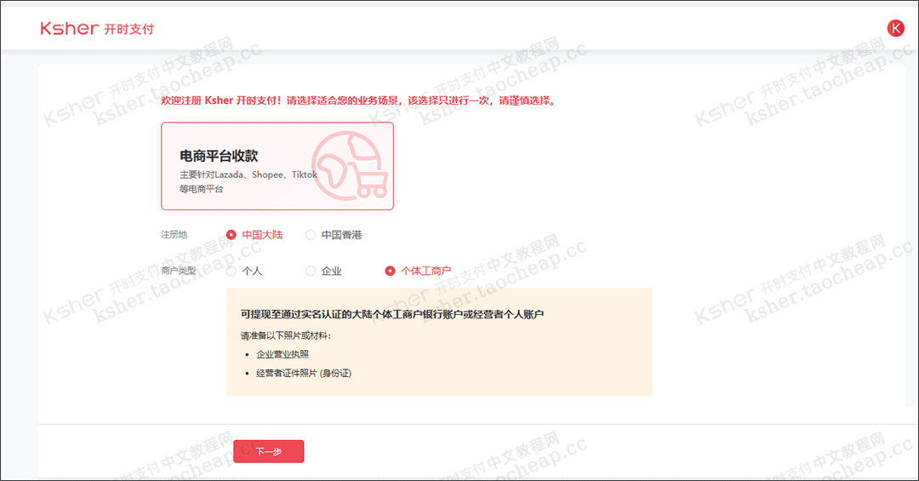Image resolution: width=919 pixels, height=481 pixels.
Task: Click the 下一步 button
Action: (268, 451)
